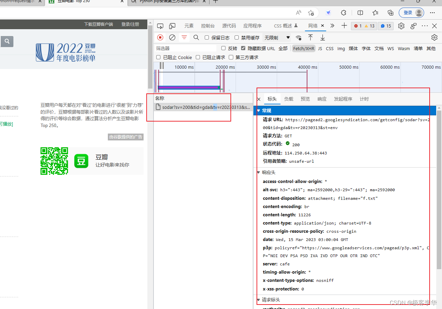Select the JS resource type filter
Screen dimensions: 442x309
point(320,48)
